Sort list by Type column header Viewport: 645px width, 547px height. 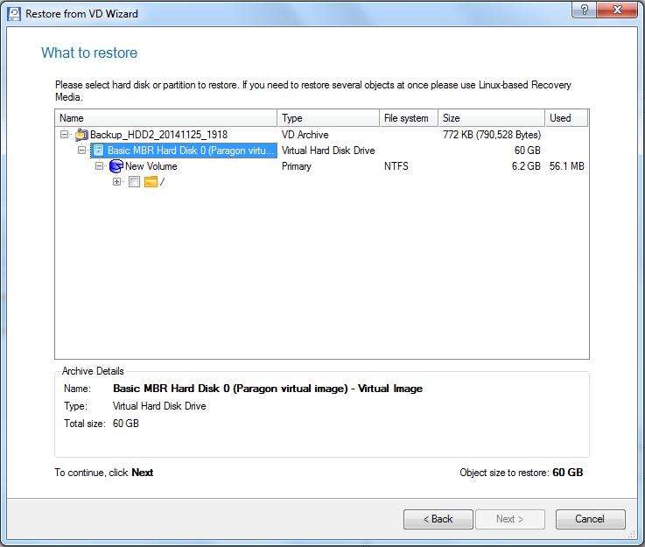pyautogui.click(x=328, y=118)
